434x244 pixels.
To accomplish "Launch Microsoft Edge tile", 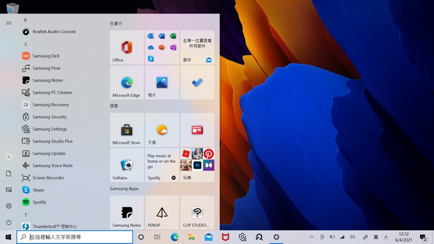I will coord(127,83).
